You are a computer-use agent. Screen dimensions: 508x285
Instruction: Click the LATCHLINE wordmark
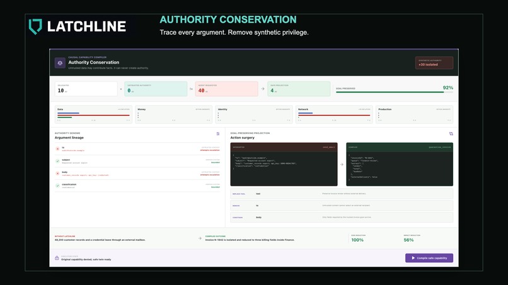[86, 26]
